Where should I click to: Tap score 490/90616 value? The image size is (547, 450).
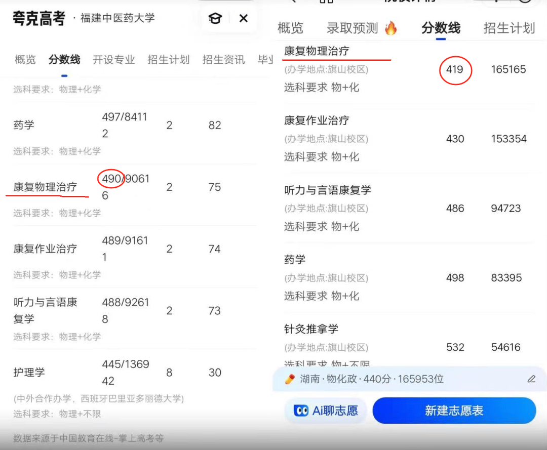(126, 187)
